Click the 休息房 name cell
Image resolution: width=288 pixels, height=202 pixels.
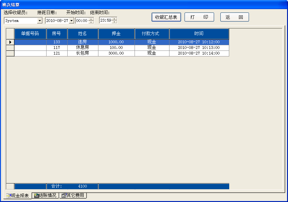point(83,48)
